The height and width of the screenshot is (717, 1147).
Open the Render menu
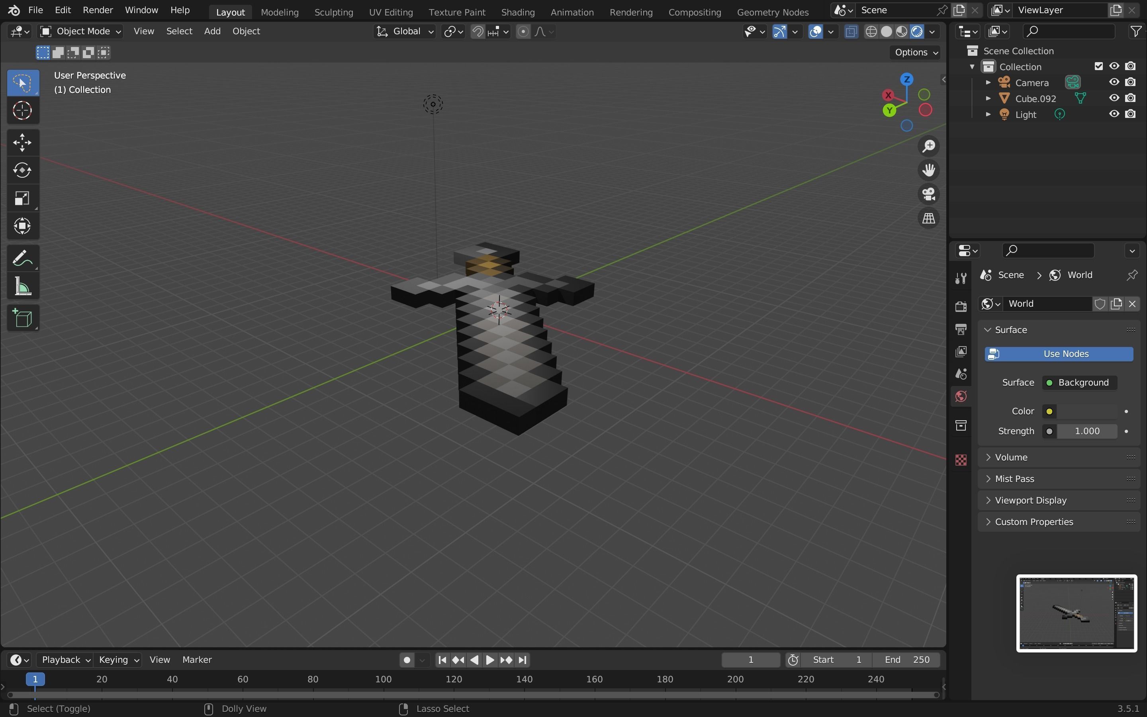pyautogui.click(x=98, y=10)
